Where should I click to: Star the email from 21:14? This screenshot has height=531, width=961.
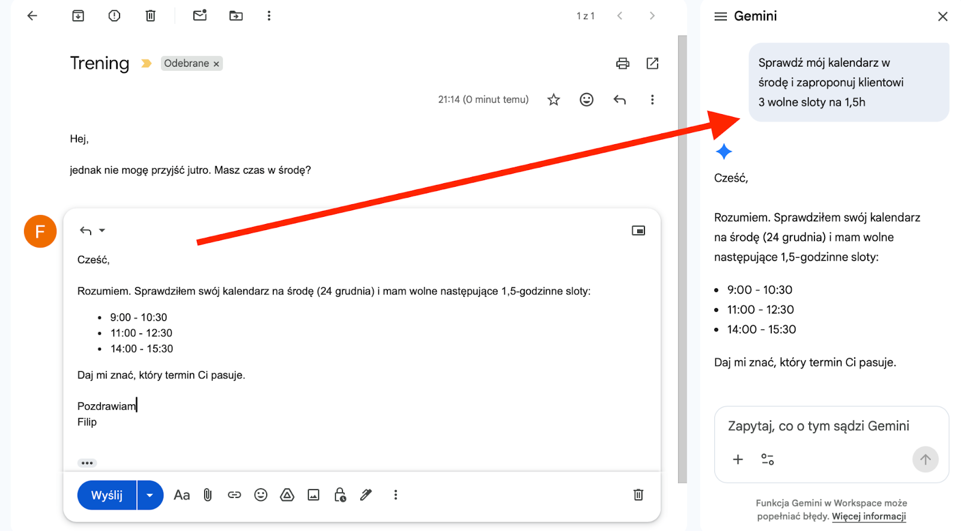point(553,100)
